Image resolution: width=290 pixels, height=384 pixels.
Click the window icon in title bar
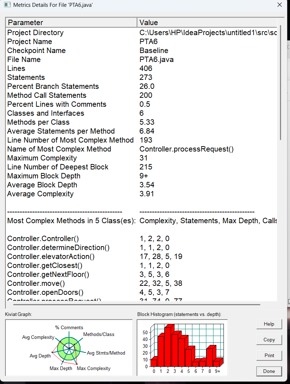pyautogui.click(x=8, y=5)
